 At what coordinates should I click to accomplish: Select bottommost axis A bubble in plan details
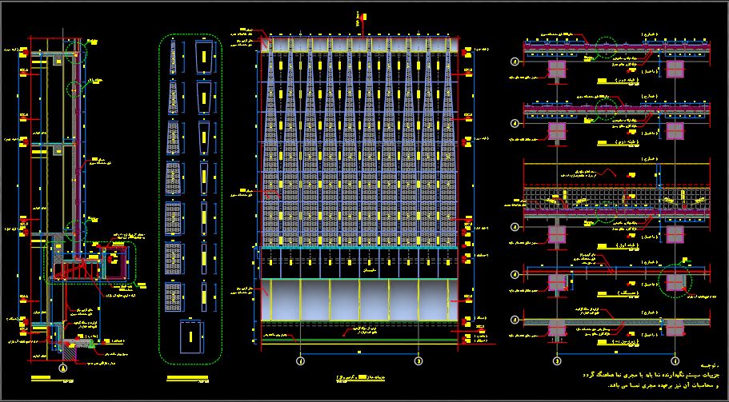(515, 320)
